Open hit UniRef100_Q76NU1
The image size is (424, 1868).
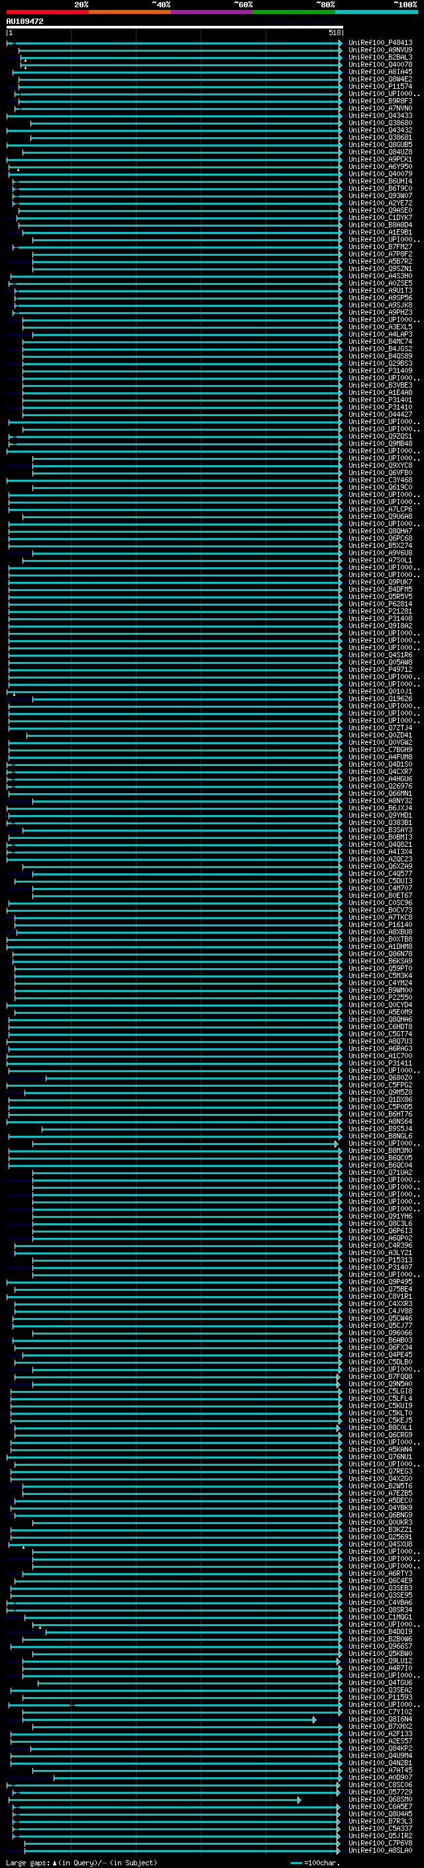(x=380, y=1457)
